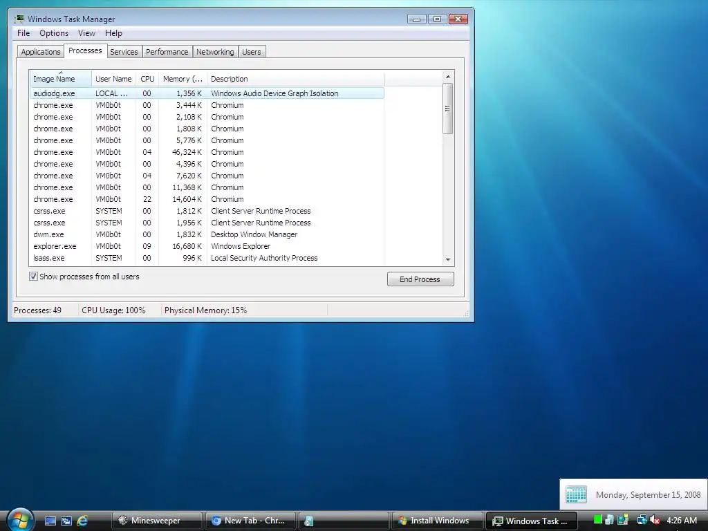Image resolution: width=708 pixels, height=531 pixels.
Task: Select chrome.exe with 22 CPU usage
Action: 207,199
